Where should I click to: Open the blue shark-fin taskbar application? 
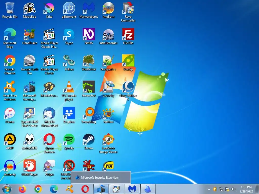[148, 189]
